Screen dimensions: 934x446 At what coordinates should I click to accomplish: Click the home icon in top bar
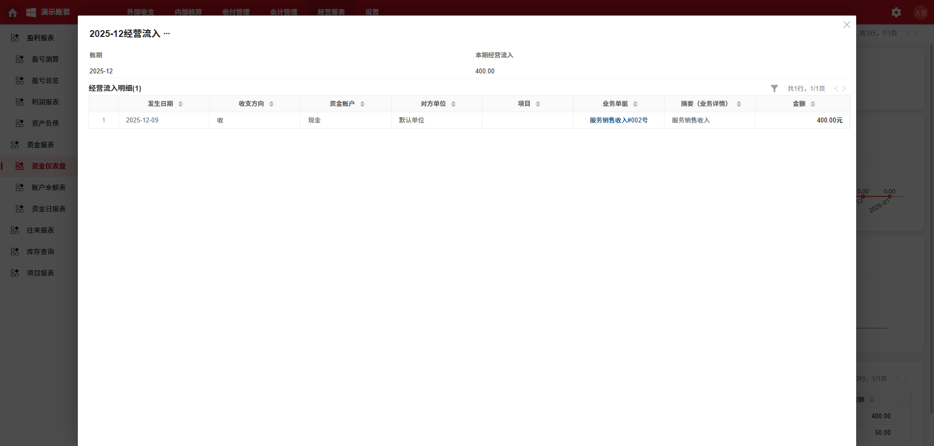point(13,13)
